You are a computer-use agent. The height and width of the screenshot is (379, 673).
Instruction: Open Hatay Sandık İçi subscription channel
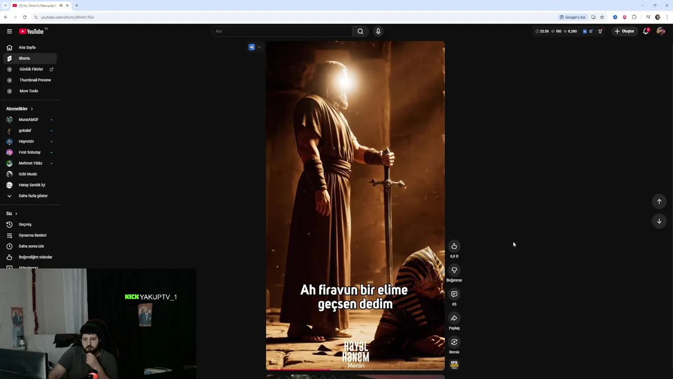(x=29, y=185)
